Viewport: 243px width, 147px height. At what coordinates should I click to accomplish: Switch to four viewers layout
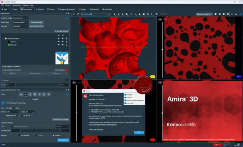(228, 14)
